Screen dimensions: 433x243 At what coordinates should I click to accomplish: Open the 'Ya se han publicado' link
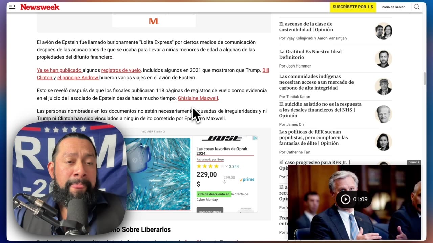click(x=59, y=70)
